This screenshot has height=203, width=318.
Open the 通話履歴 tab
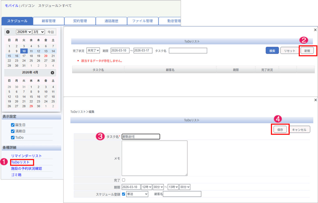111,21
